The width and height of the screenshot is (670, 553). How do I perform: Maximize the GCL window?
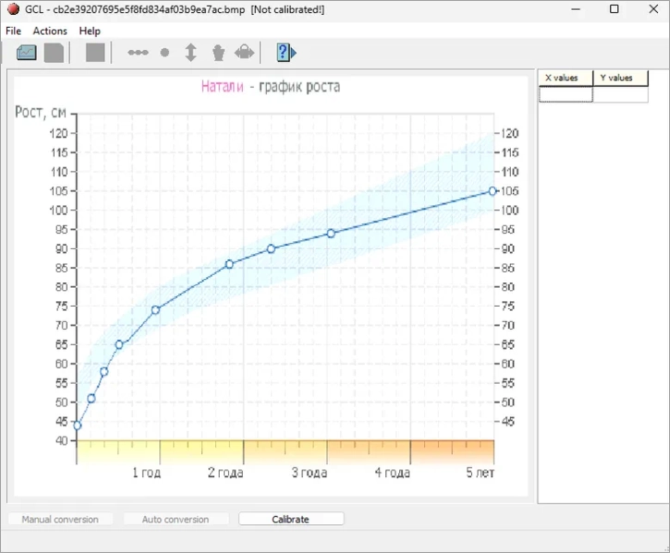click(614, 9)
